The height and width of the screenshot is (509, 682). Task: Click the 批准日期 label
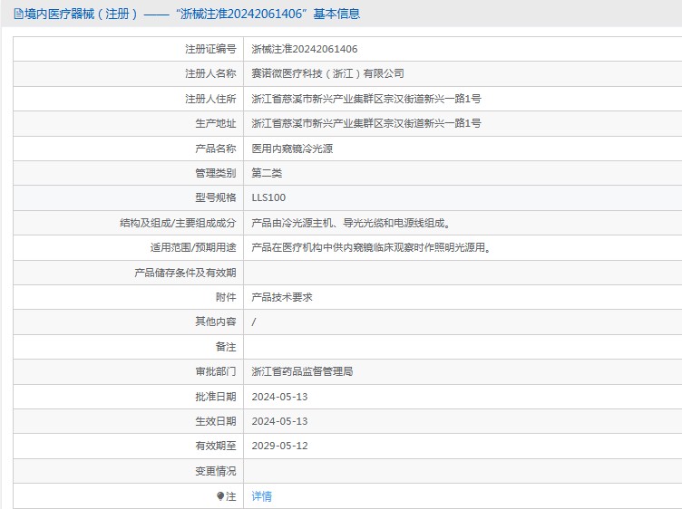pyautogui.click(x=216, y=397)
